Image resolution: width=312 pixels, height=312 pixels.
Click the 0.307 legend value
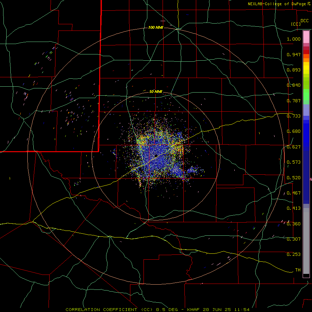(x=294, y=239)
